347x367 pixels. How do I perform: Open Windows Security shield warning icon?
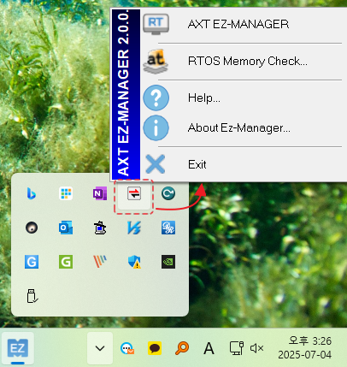134,262
